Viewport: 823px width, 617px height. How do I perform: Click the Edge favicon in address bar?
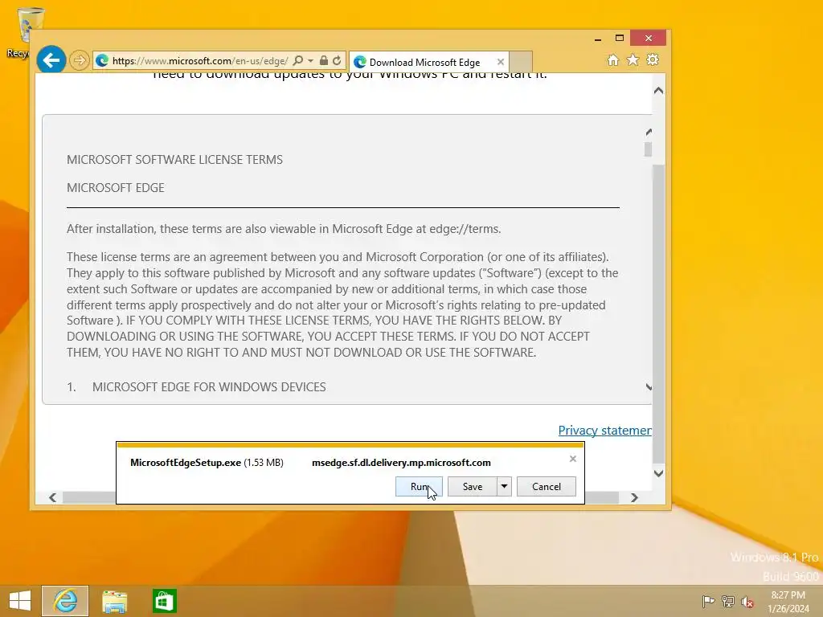[102, 61]
